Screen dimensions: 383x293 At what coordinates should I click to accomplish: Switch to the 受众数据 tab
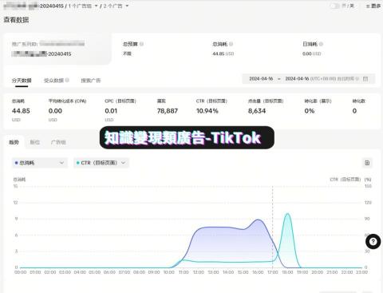click(x=53, y=81)
